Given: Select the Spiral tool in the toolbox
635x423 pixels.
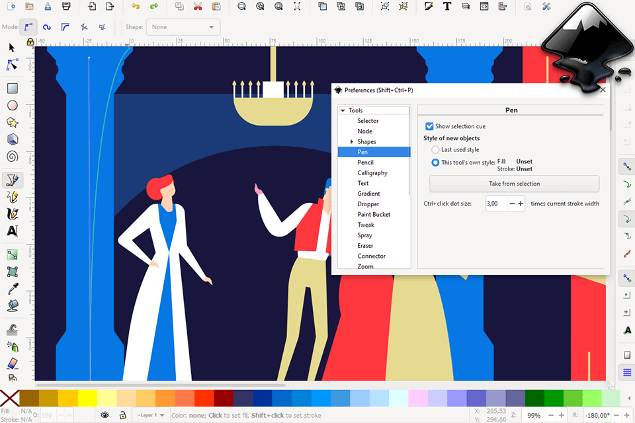Looking at the screenshot, I should tap(12, 157).
